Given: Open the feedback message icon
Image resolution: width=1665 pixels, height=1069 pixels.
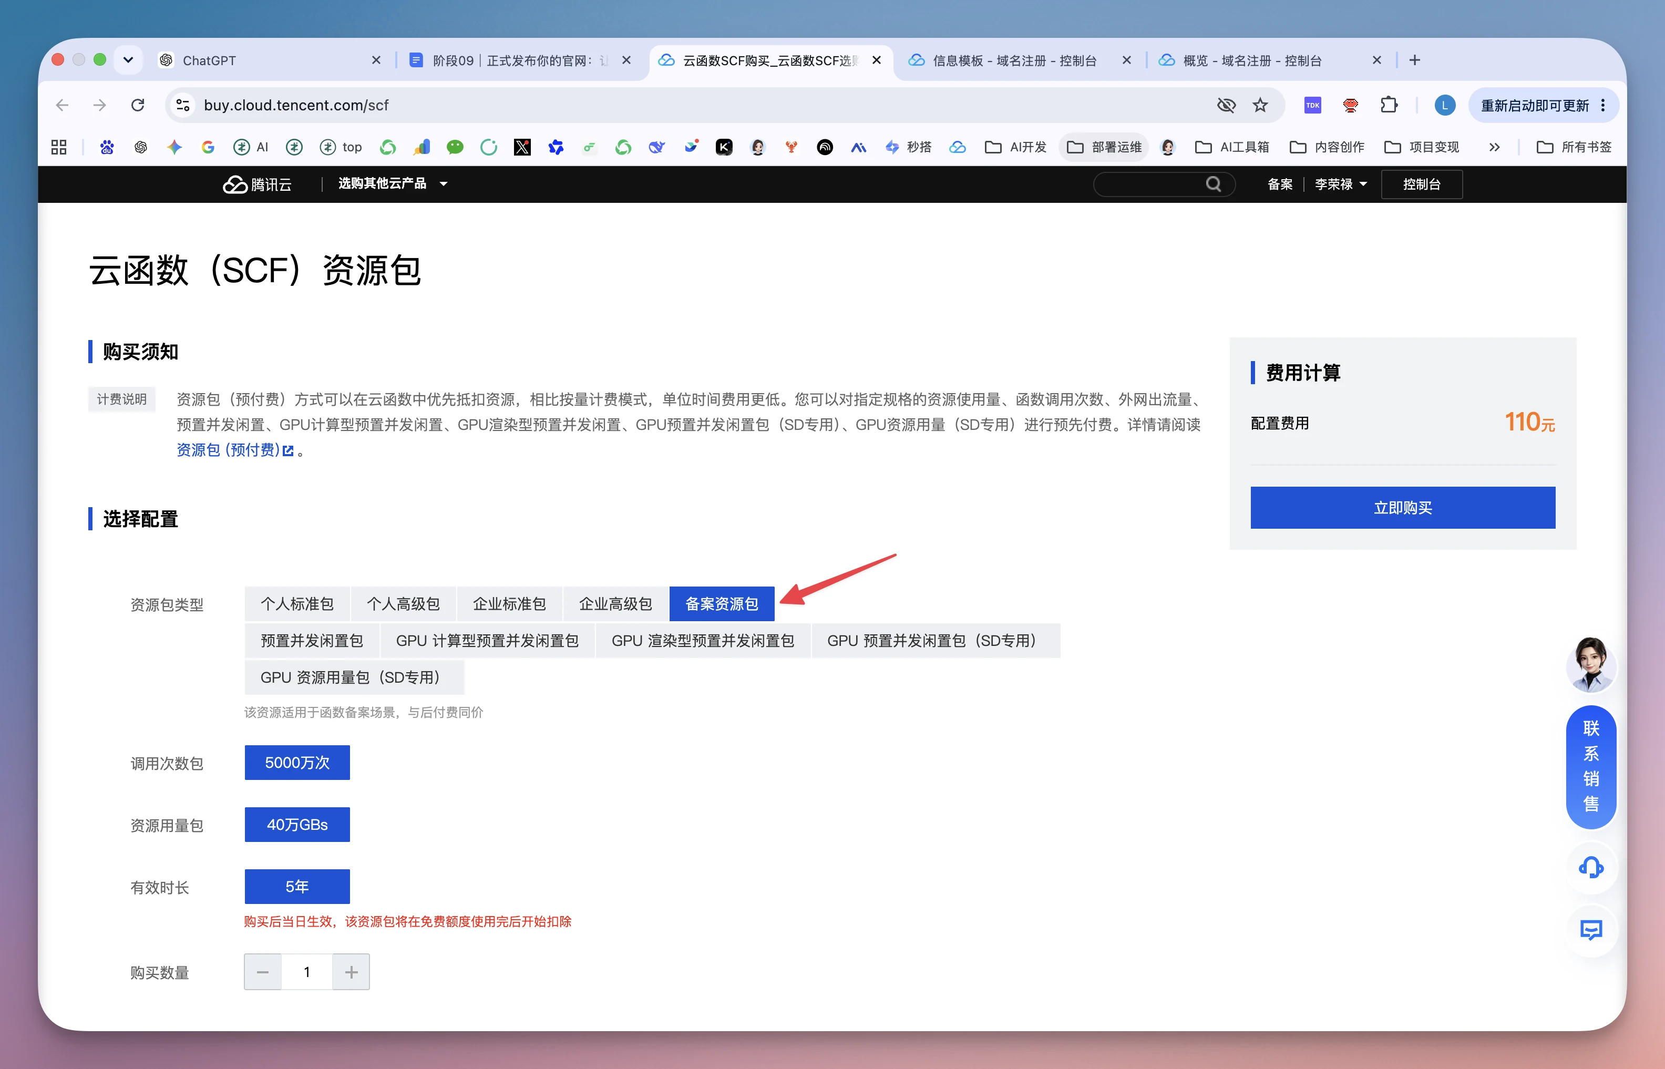Looking at the screenshot, I should [1591, 930].
